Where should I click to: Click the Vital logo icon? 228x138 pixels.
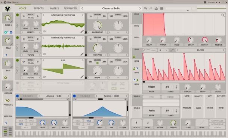[7, 9]
